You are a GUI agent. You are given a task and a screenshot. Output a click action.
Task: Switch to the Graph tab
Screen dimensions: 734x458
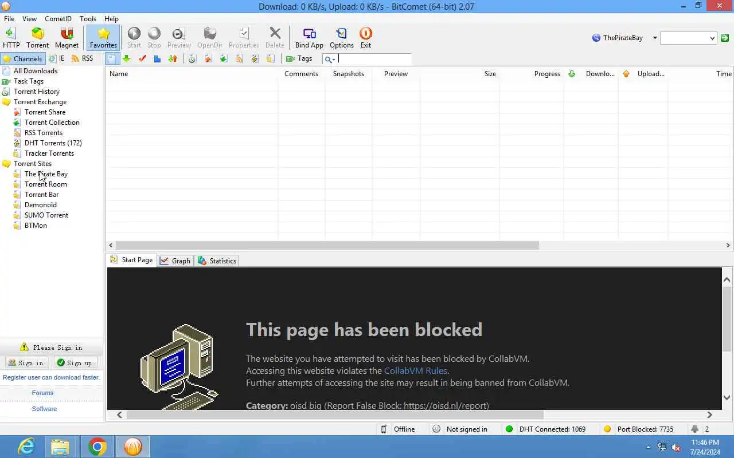click(x=175, y=260)
